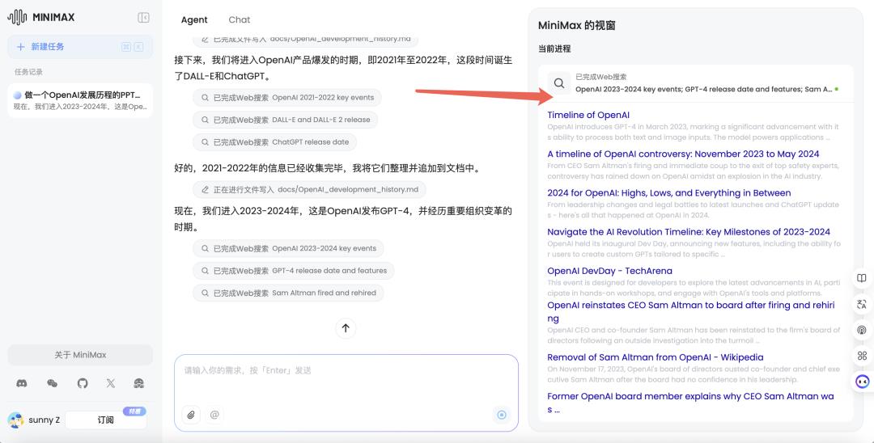Open search step Sam Altman fired and rehired
The image size is (874, 443).
tap(289, 293)
